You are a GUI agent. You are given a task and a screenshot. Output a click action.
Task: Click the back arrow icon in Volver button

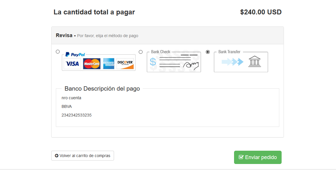(x=56, y=156)
